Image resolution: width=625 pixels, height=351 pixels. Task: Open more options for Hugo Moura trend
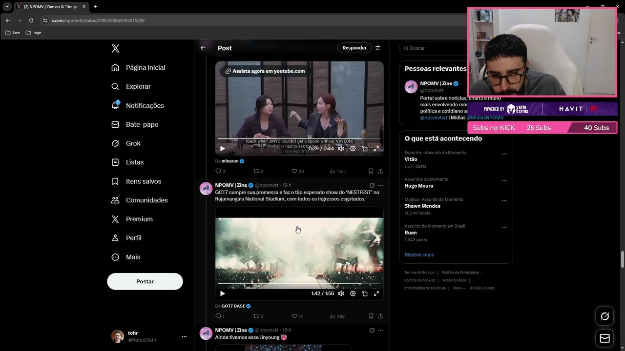pyautogui.click(x=504, y=180)
